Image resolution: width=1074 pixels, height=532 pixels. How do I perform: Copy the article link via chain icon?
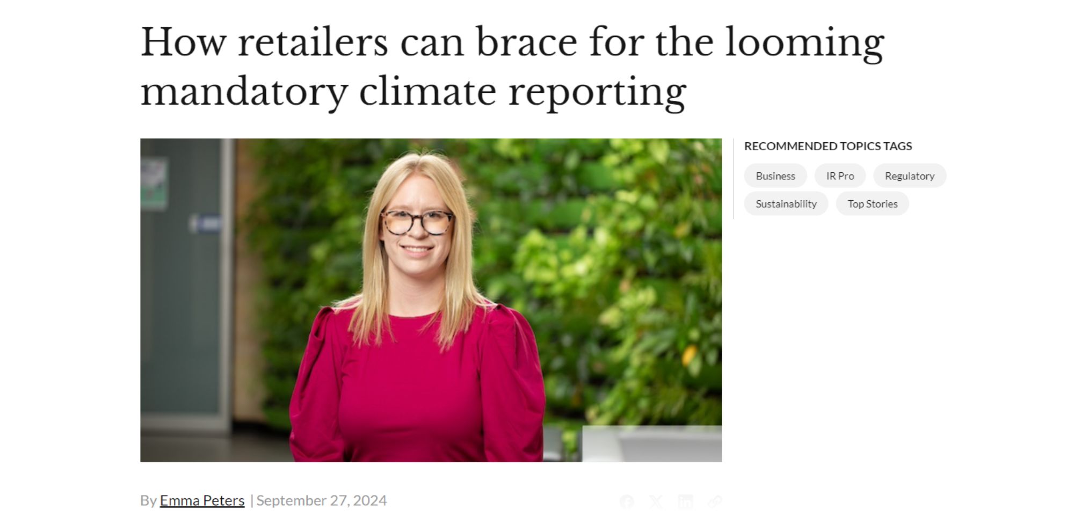point(715,502)
